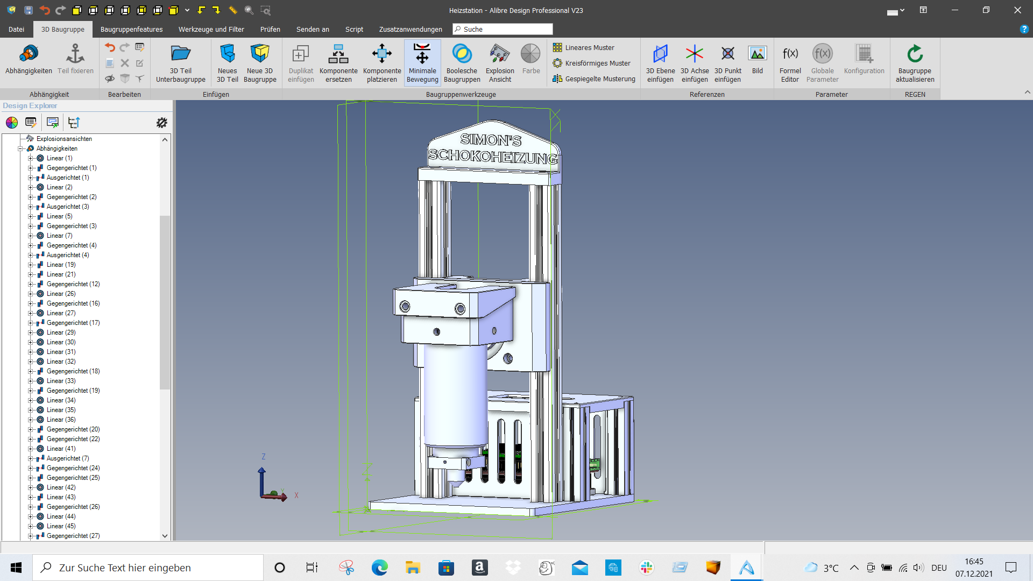Screen dimensions: 1033x581
Task: Toggle the Design Explorer color wheel display option
Action: pos(12,123)
